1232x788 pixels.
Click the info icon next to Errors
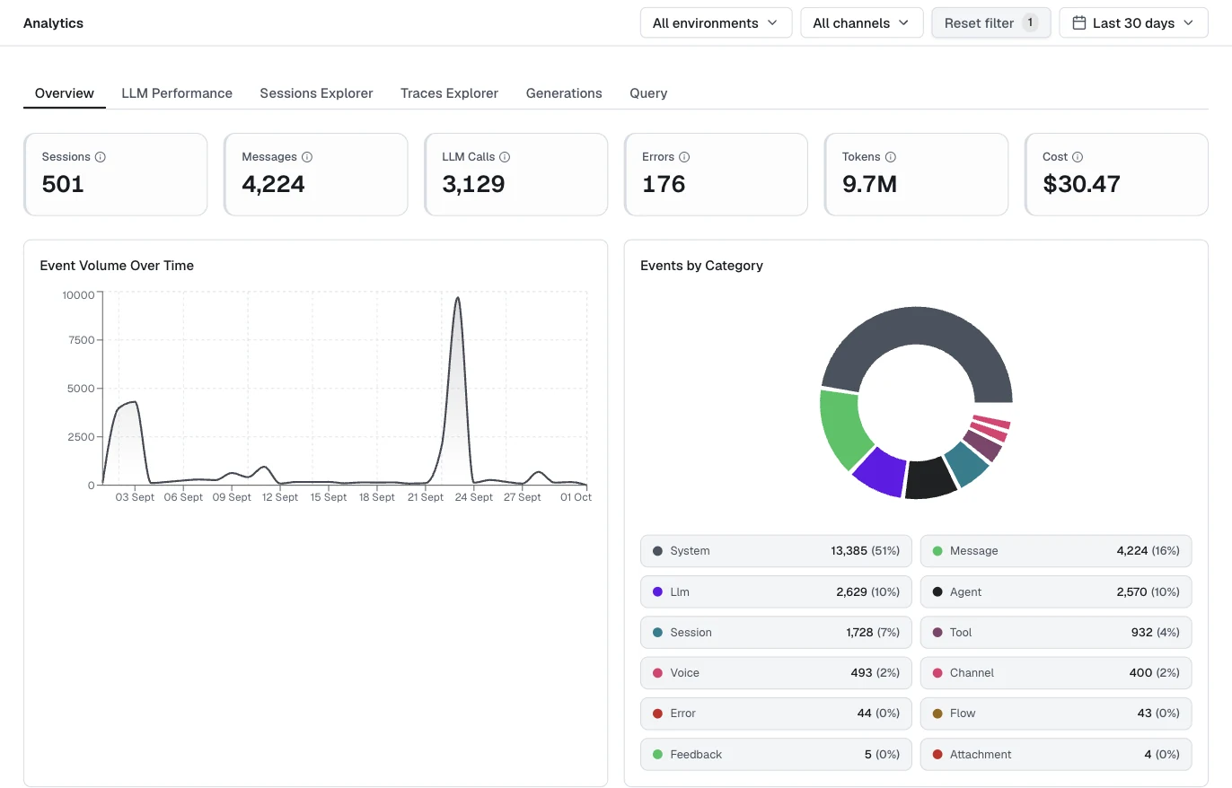pyautogui.click(x=684, y=157)
